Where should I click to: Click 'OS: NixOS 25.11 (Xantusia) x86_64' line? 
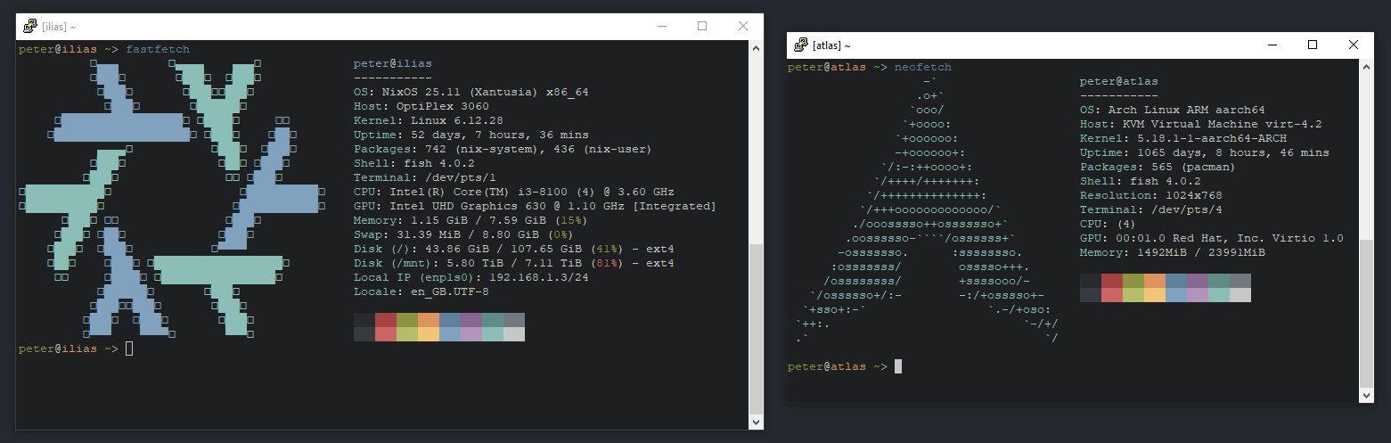point(470,92)
